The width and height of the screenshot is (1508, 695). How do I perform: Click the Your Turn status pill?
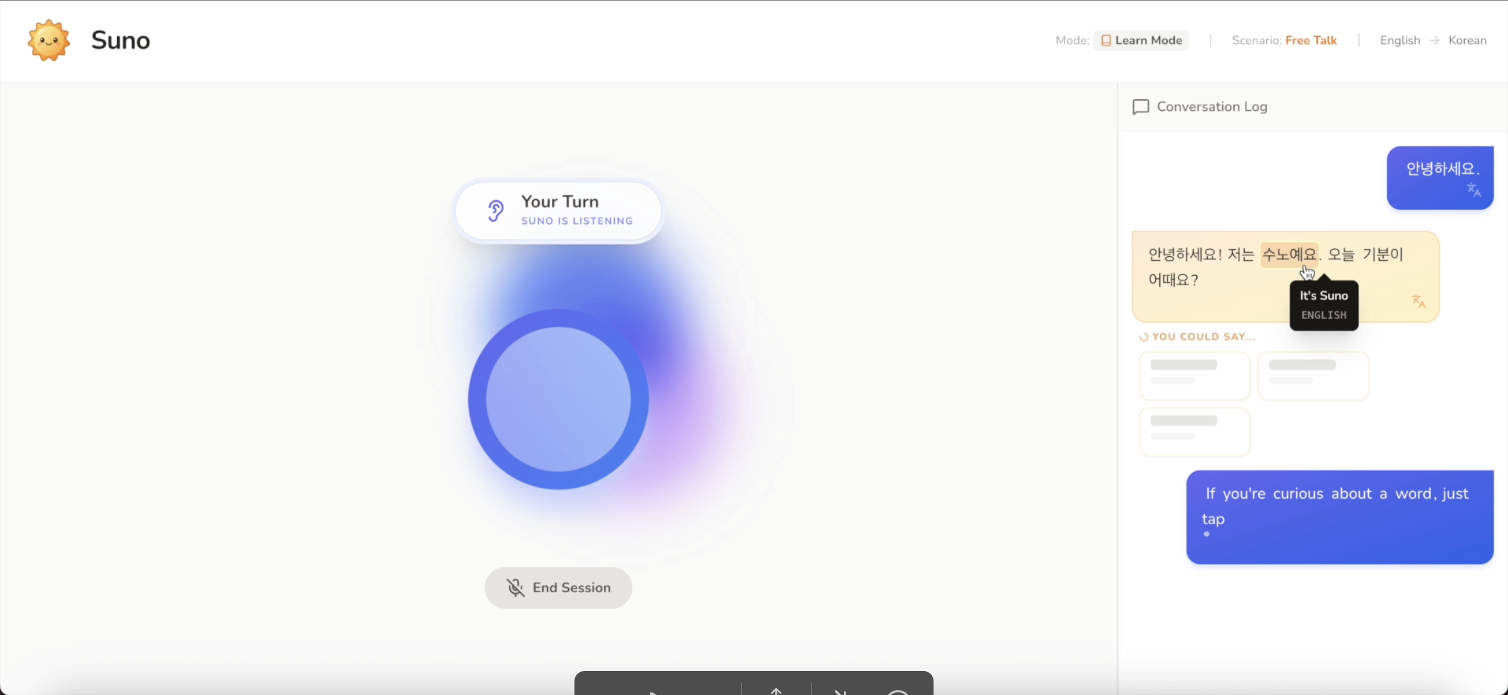(559, 211)
